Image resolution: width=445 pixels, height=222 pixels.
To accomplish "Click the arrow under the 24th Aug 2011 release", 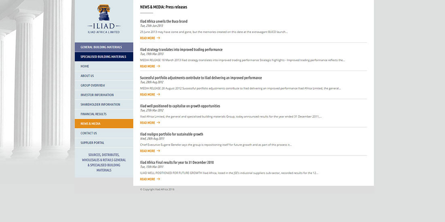I will 158,151.
